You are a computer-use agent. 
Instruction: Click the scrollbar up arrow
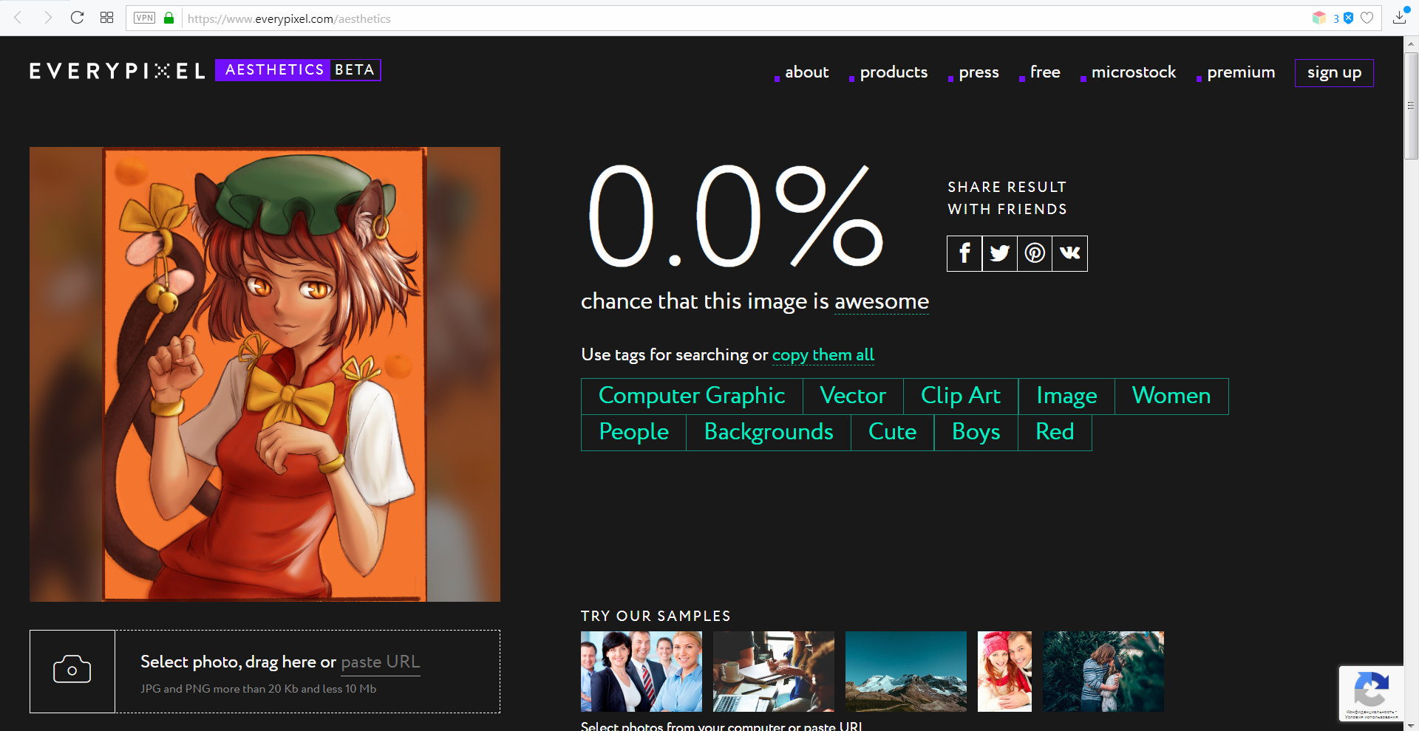[1411, 44]
